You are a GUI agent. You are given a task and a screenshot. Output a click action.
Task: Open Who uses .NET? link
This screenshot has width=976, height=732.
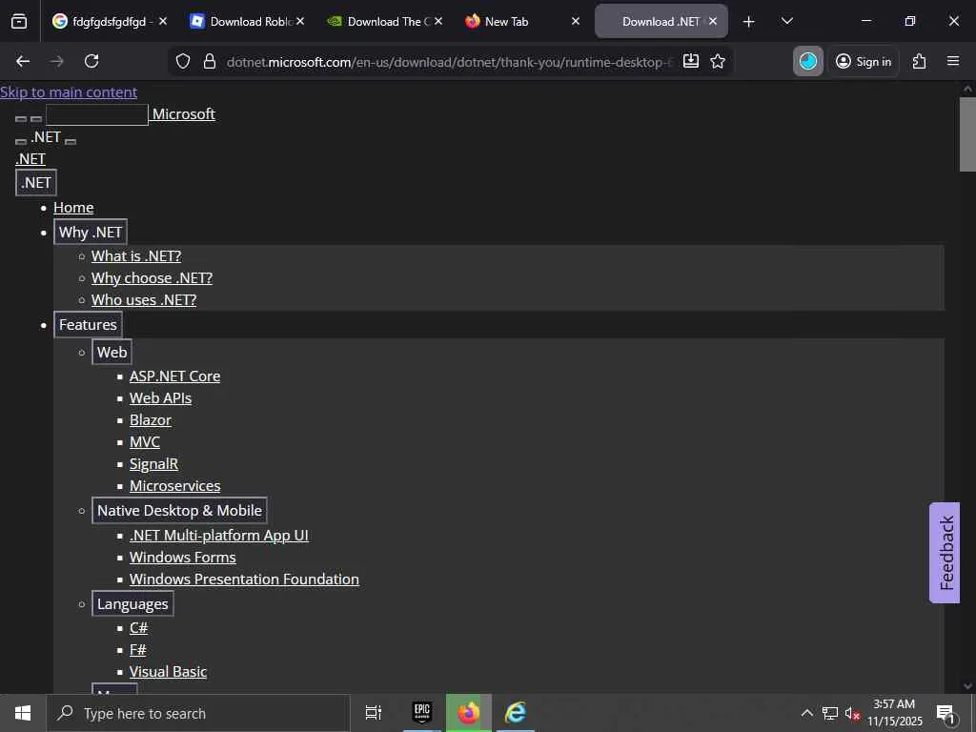tap(144, 299)
